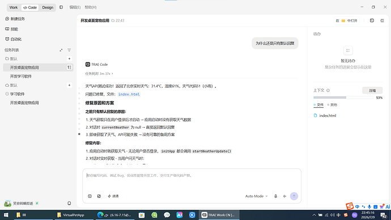Open the 自动化 automation page
The image size is (391, 220).
13,39
